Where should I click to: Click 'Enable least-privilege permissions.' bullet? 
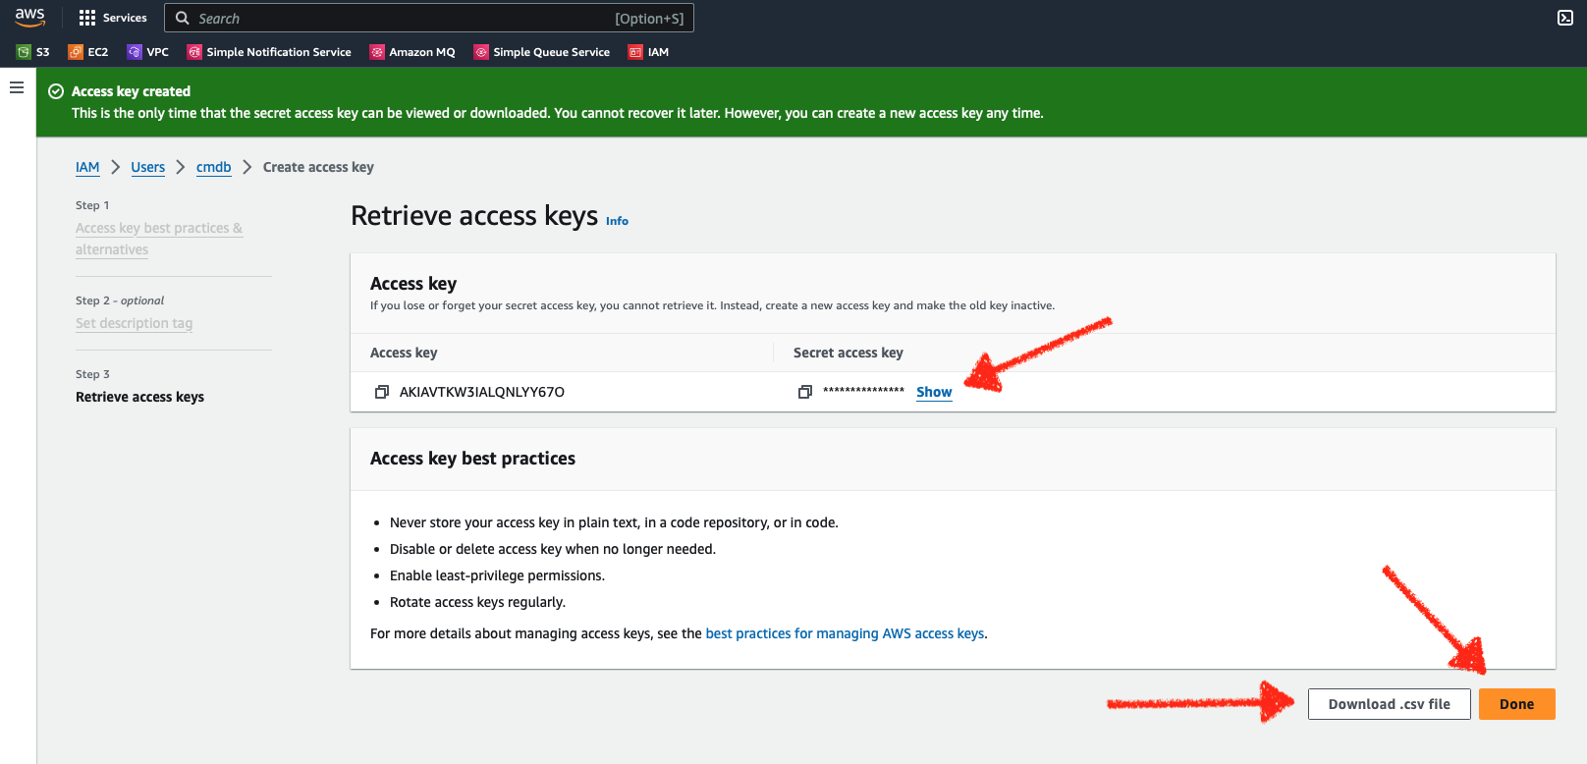click(497, 575)
